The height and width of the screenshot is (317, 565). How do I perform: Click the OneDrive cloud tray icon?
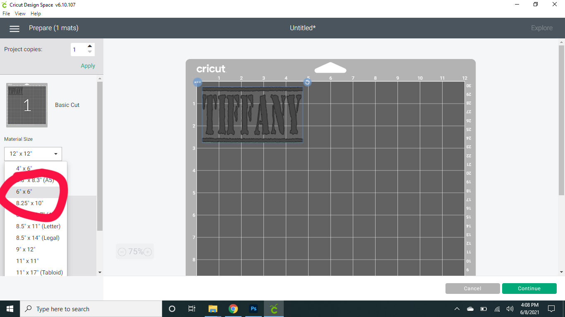(470, 309)
